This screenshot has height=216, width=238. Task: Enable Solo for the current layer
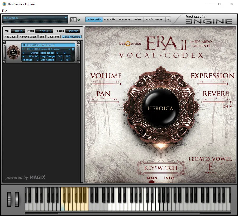[42, 36]
